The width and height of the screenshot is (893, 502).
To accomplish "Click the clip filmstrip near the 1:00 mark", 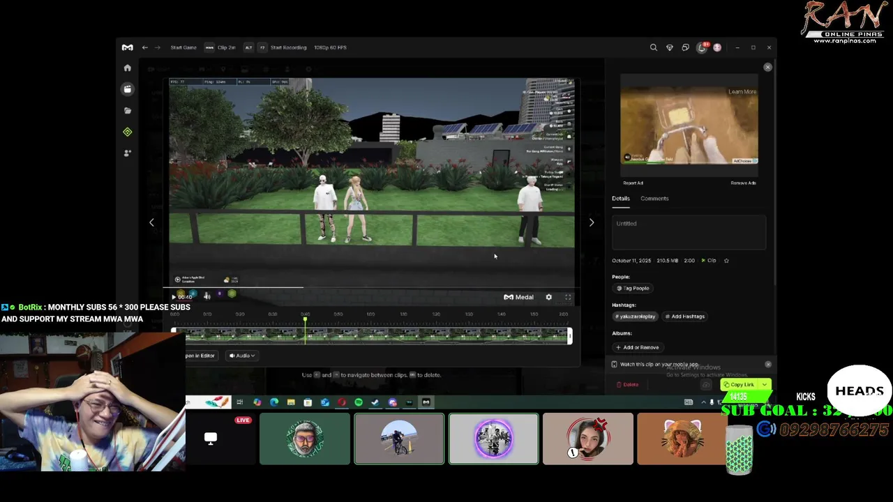I will [370, 336].
